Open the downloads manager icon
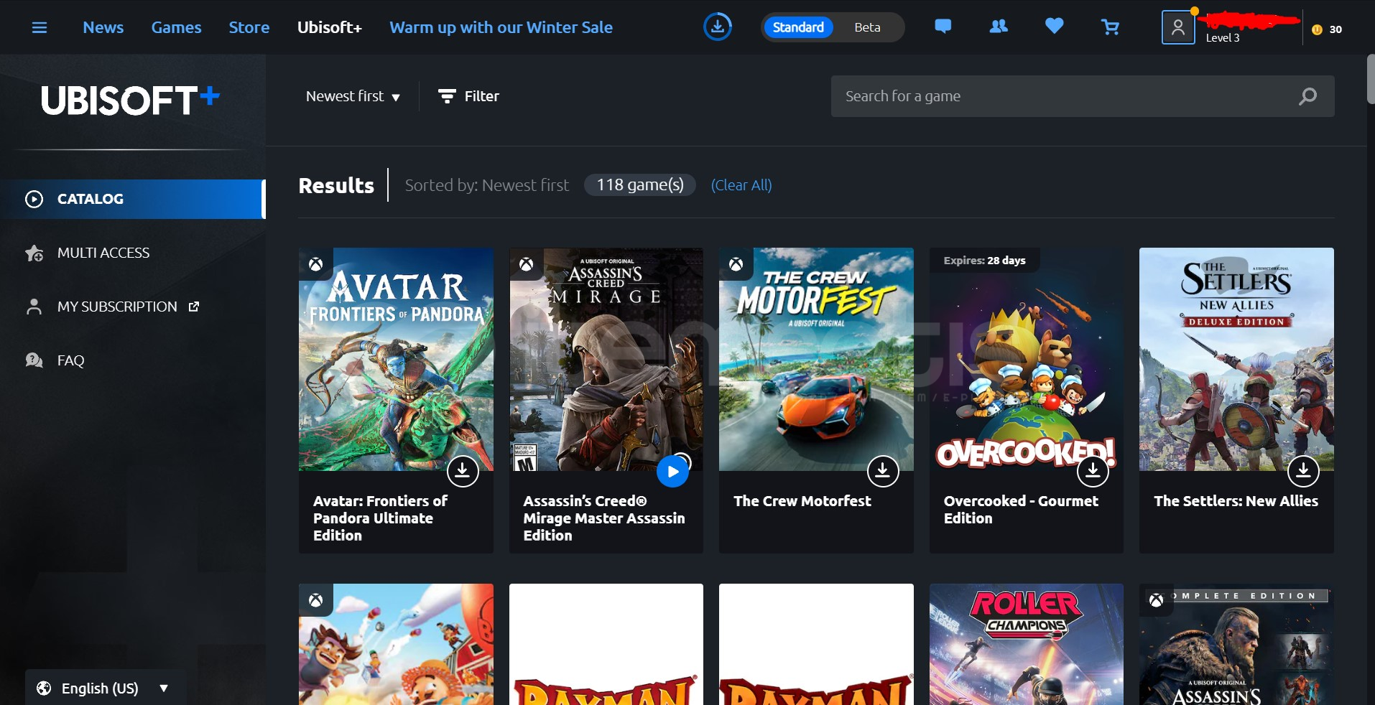Viewport: 1375px width, 705px height. tap(717, 27)
